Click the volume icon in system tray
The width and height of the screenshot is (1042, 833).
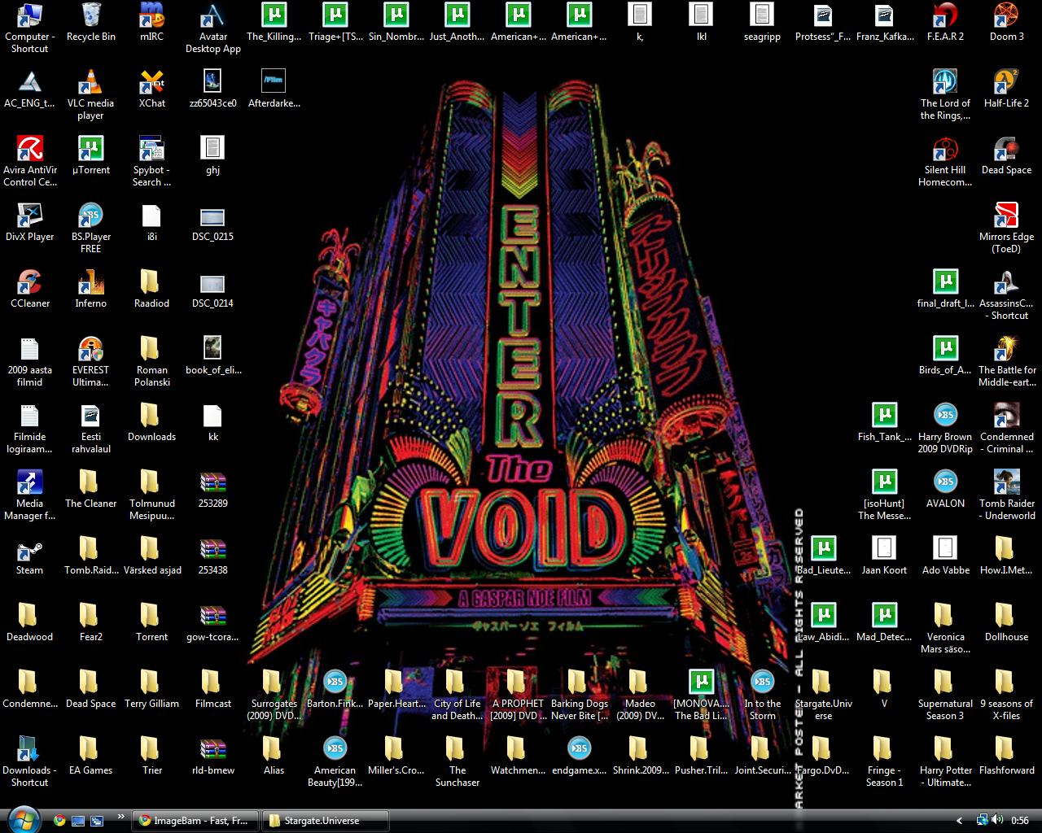tap(996, 820)
